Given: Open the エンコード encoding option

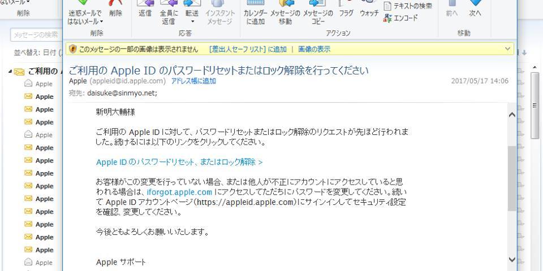Looking at the screenshot, I should 400,18.
